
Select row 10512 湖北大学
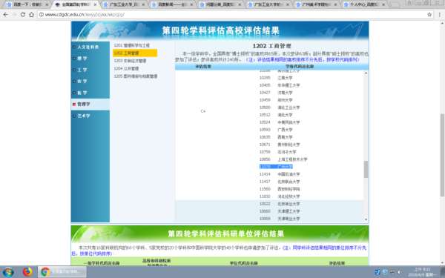coord(276,115)
